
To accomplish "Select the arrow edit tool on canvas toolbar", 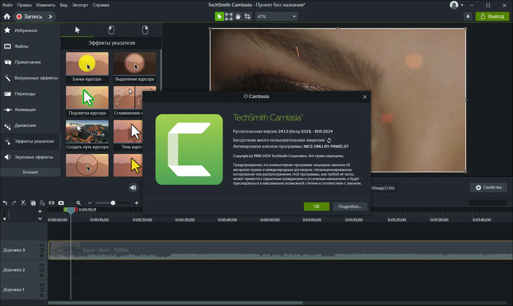I will 219,17.
